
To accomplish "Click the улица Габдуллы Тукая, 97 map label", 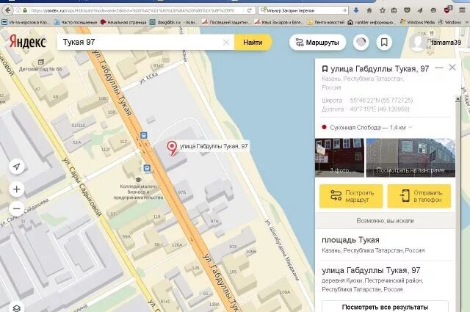I will (x=214, y=146).
